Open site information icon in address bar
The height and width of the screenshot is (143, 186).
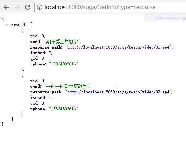40,7
